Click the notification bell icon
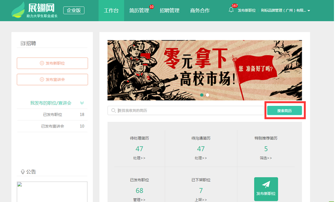The height and width of the screenshot is (202, 335). 231,10
